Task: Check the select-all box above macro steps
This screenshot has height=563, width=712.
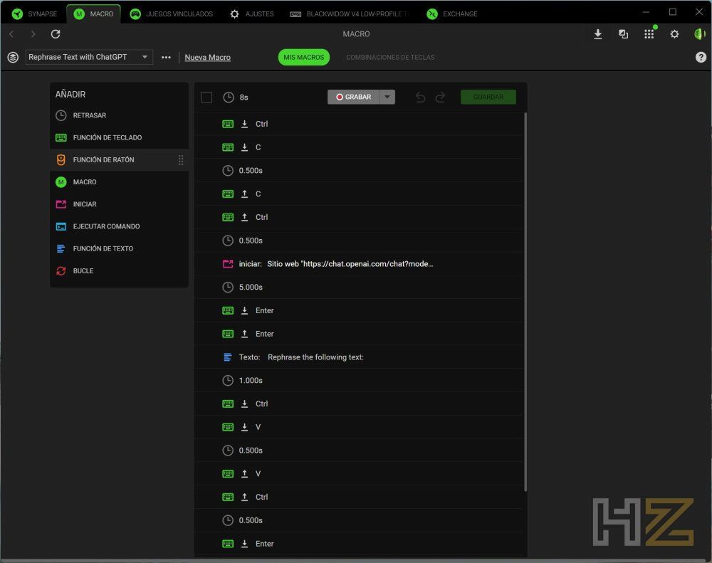Action: click(206, 98)
